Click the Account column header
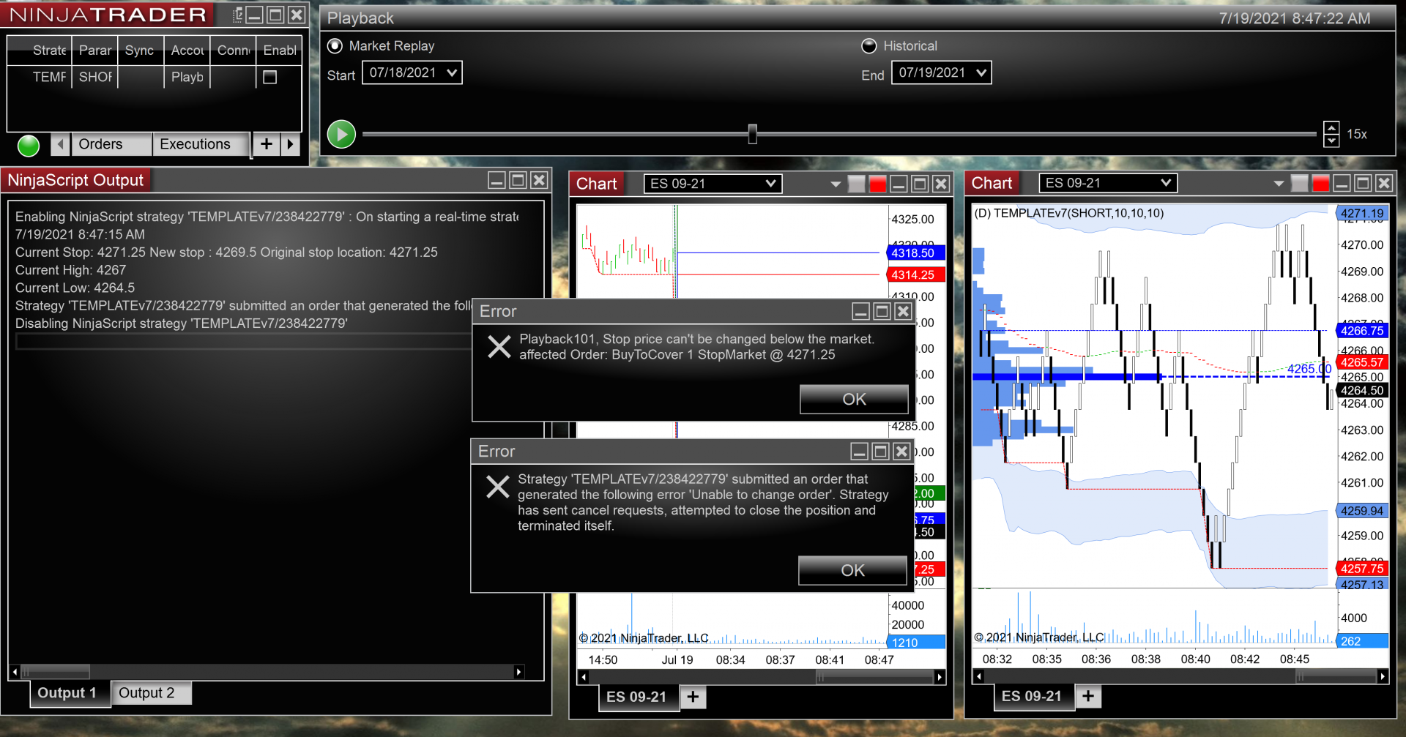The image size is (1406, 737). click(x=187, y=50)
